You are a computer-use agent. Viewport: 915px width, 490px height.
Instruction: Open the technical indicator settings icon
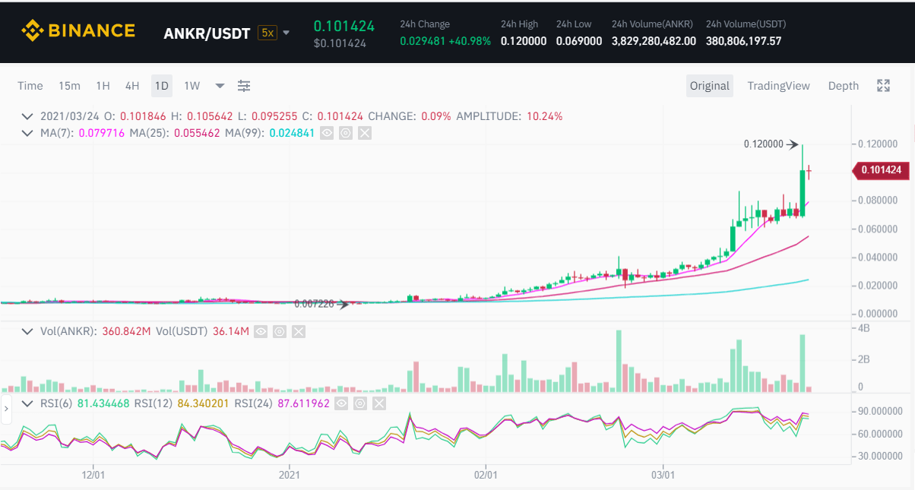244,86
